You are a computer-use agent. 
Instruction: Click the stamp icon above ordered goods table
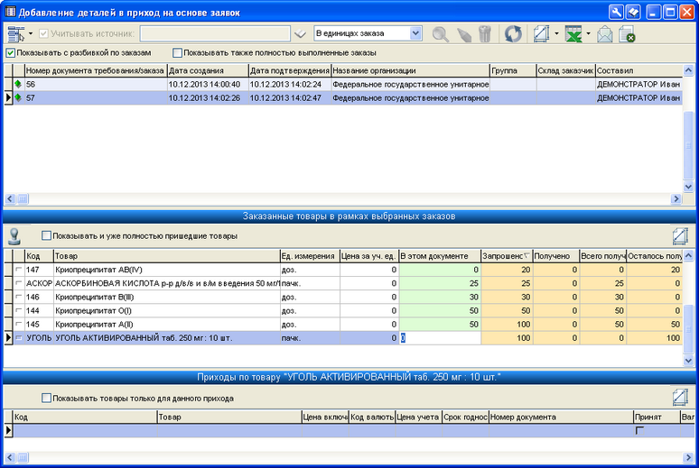point(15,236)
